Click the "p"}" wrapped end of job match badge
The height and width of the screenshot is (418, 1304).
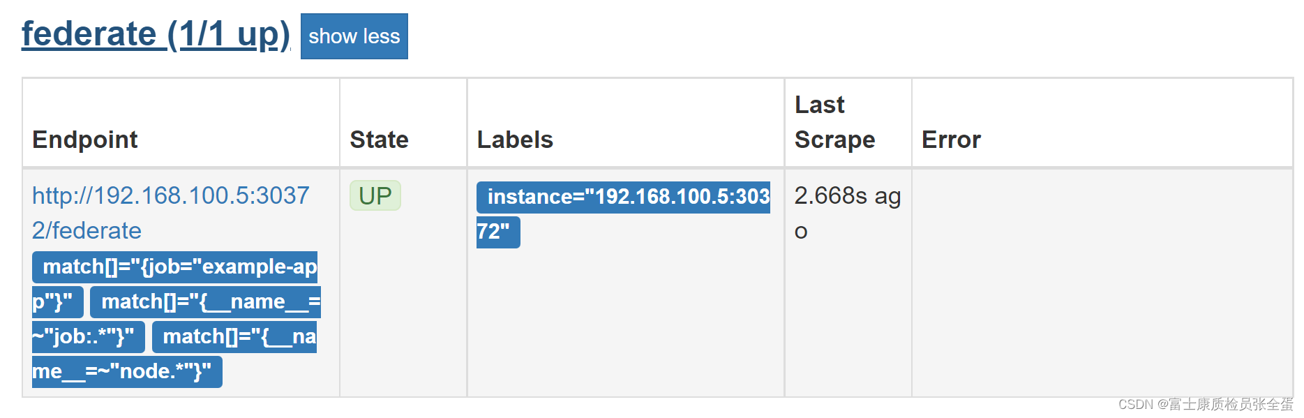coord(58,302)
